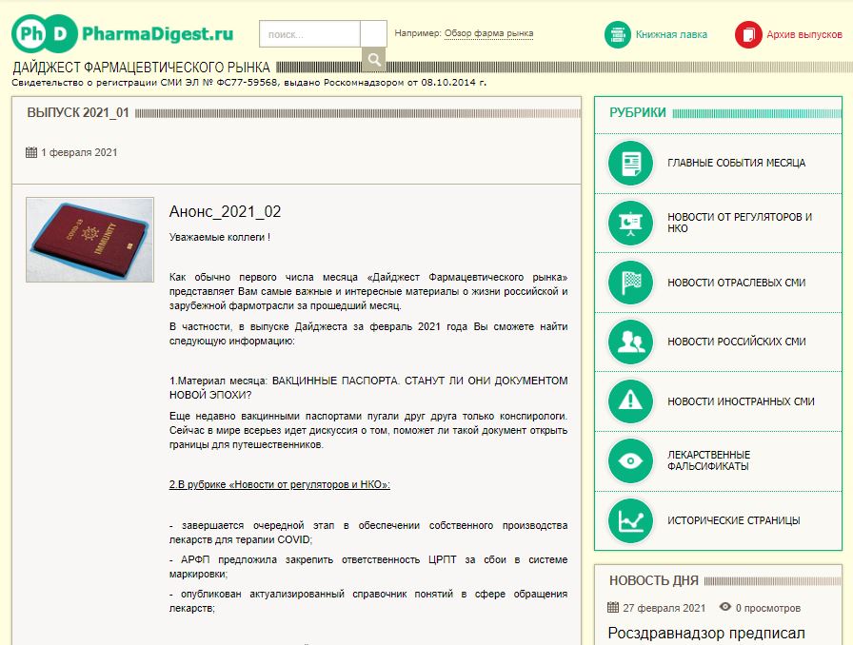Open the Книжная лавка green icon
Screen dimensions: 853x645
pos(618,35)
